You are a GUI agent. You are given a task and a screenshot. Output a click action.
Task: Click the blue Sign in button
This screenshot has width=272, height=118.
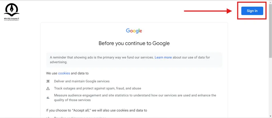[252, 11]
